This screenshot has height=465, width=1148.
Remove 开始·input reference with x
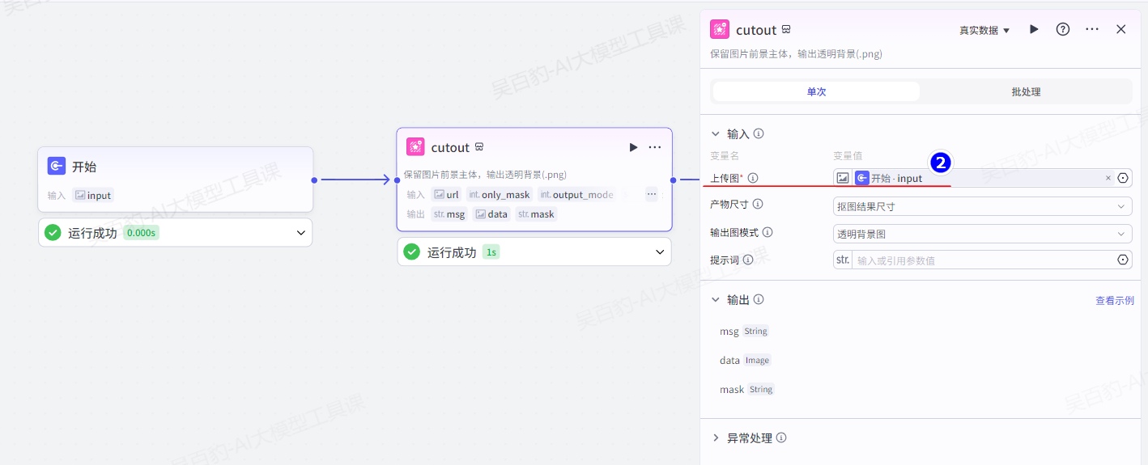(x=1108, y=178)
